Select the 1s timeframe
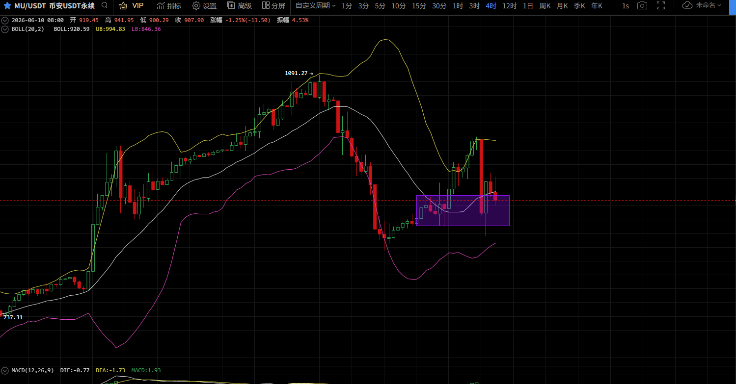736x384 pixels. [x=625, y=5]
